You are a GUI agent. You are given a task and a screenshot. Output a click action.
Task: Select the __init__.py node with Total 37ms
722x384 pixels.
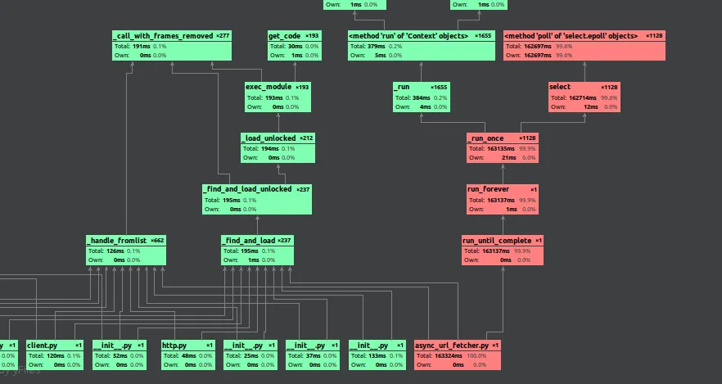pyautogui.click(x=313, y=355)
